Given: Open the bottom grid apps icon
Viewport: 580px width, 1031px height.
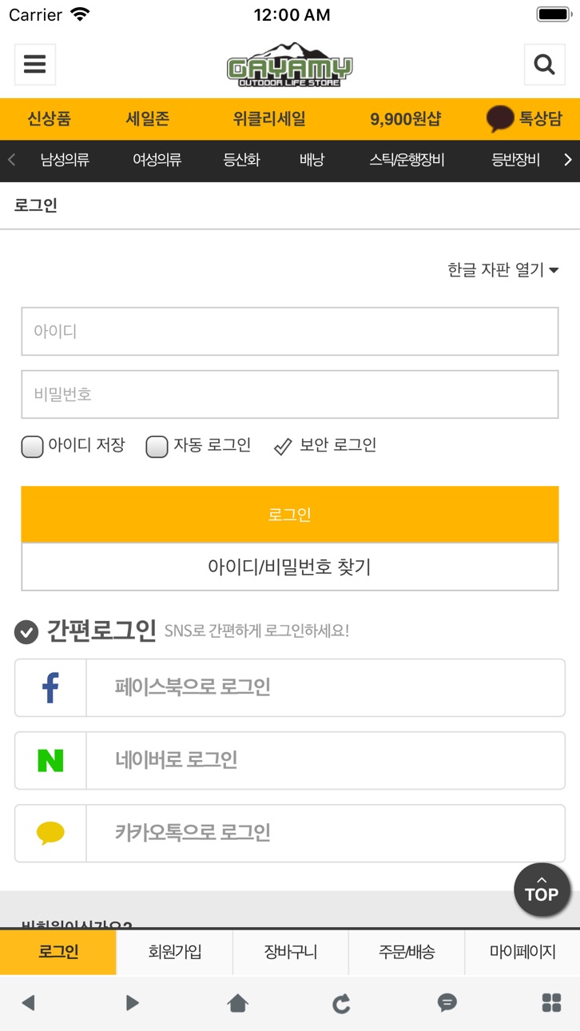Looking at the screenshot, I should (551, 1002).
